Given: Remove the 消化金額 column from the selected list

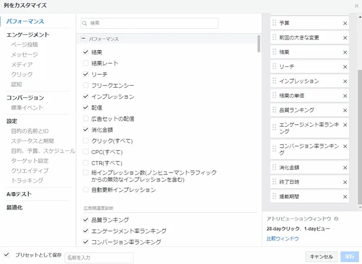Looking at the screenshot, I should [345, 168].
